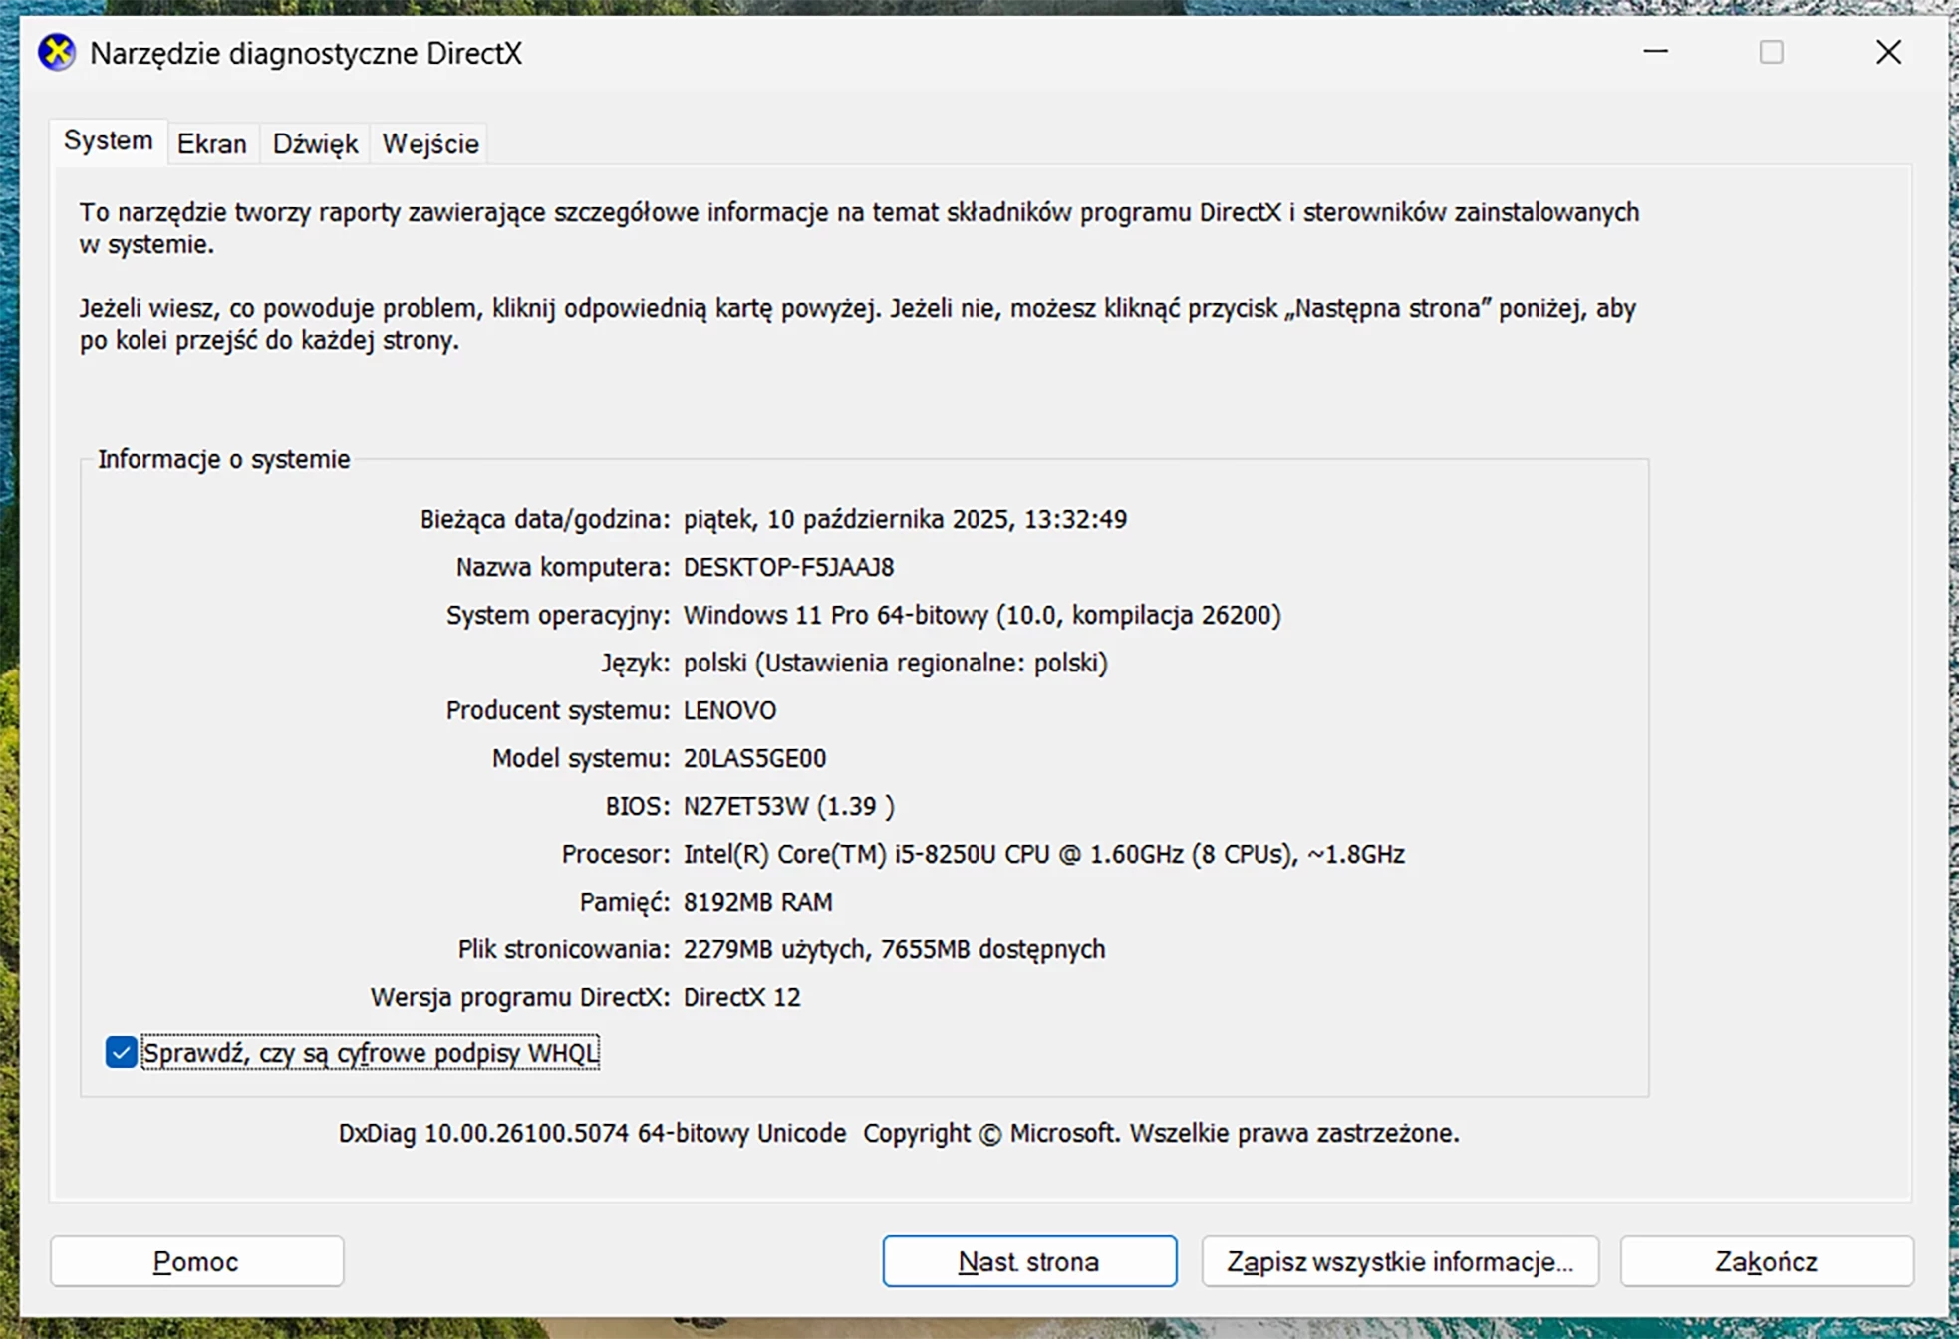Click the 'Informacje o systemie' group label

pyautogui.click(x=223, y=459)
